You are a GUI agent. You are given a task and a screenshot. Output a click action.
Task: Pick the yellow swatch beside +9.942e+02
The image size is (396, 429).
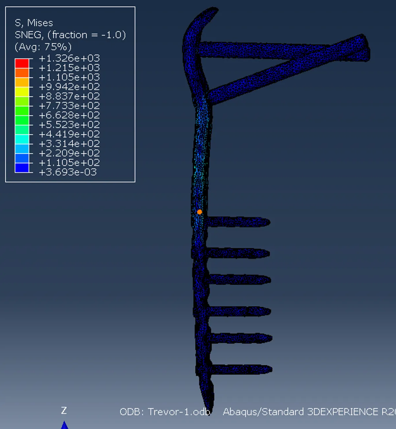[x=22, y=92]
